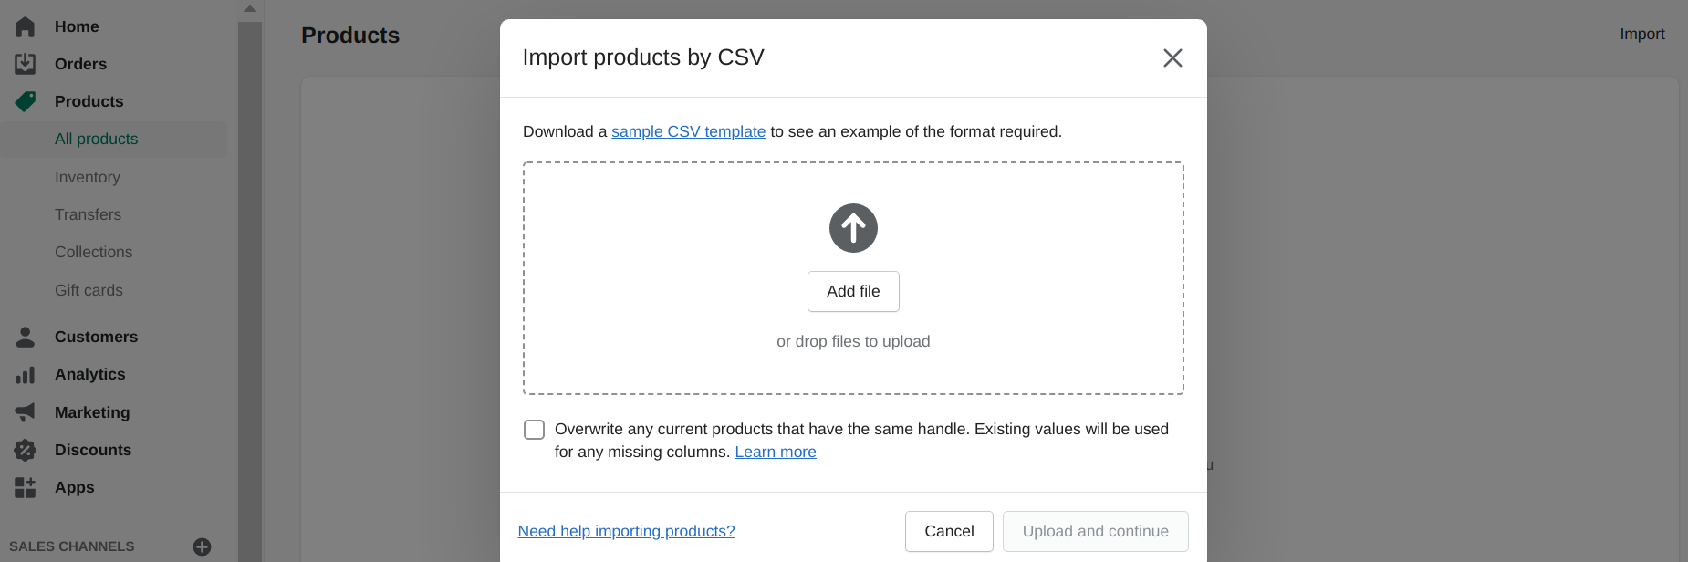Select the Home icon in the sidebar

tap(26, 26)
